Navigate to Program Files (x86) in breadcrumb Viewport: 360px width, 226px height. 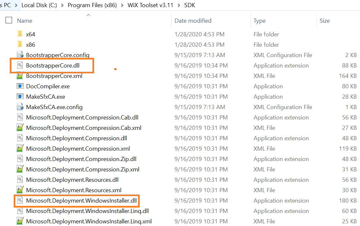(92, 5)
